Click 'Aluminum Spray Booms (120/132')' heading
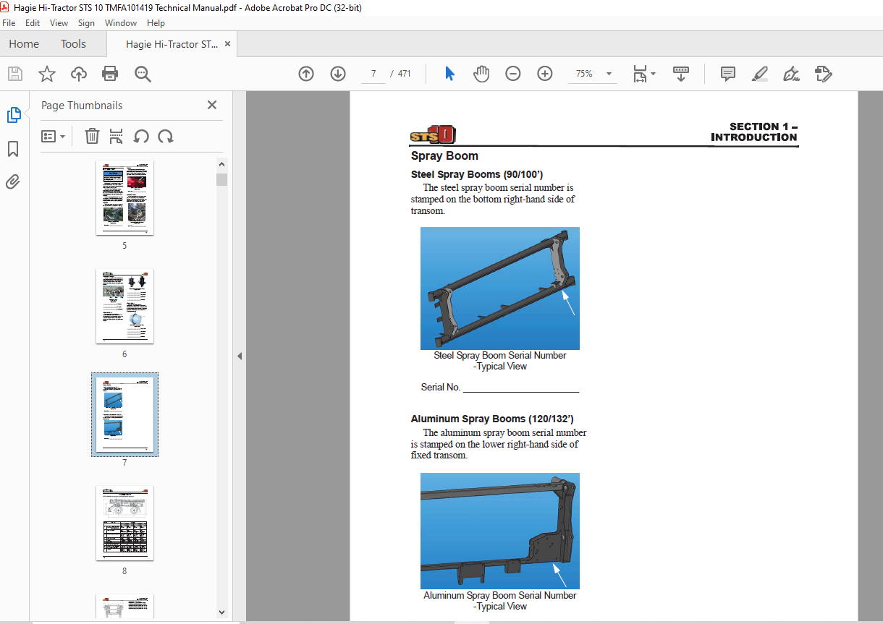This screenshot has height=624, width=883. pos(492,419)
